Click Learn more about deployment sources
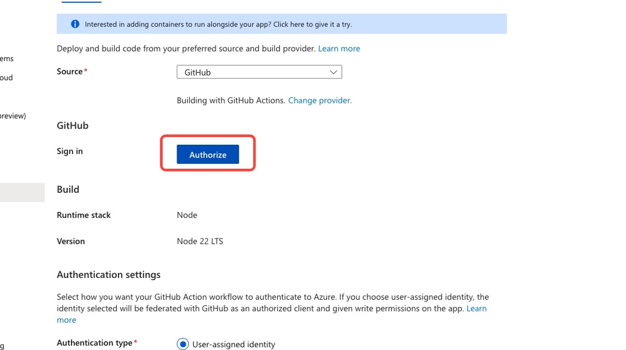This screenshot has height=350, width=626. point(339,49)
